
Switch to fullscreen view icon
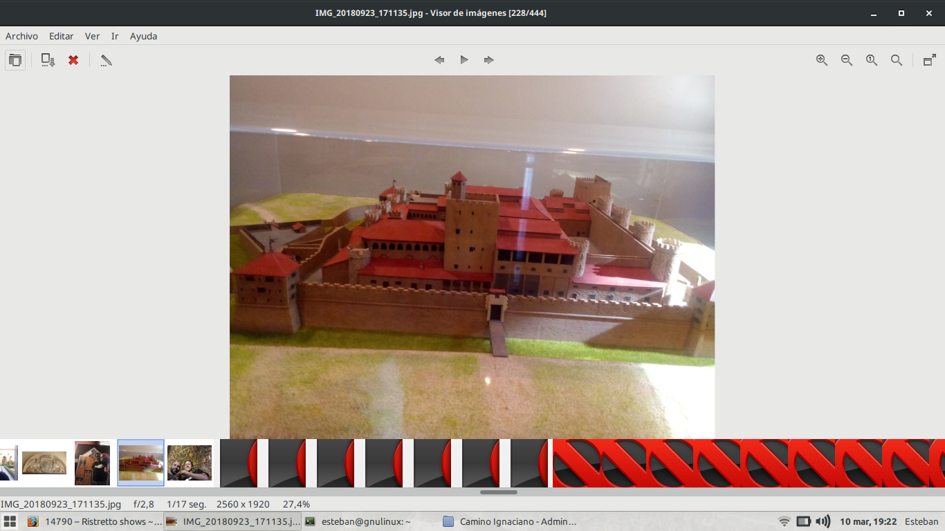[x=930, y=60]
